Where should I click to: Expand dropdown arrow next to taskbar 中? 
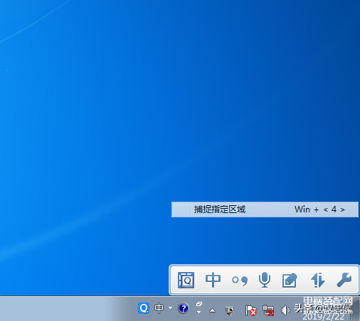click(170, 308)
